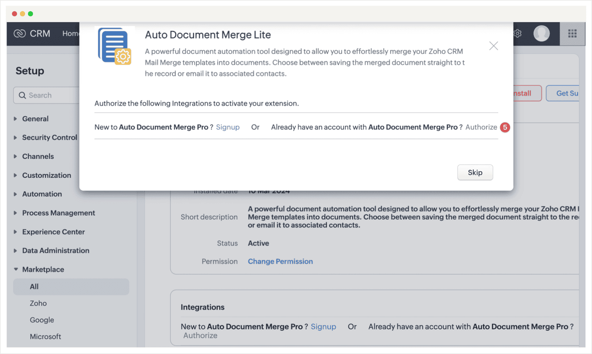Expand the Data Administration section arrow

point(15,251)
